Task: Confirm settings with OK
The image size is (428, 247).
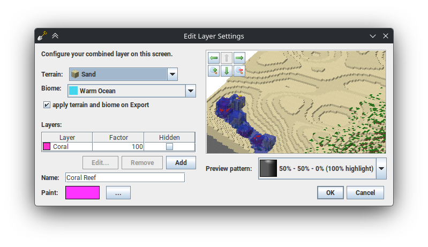Action: 331,193
